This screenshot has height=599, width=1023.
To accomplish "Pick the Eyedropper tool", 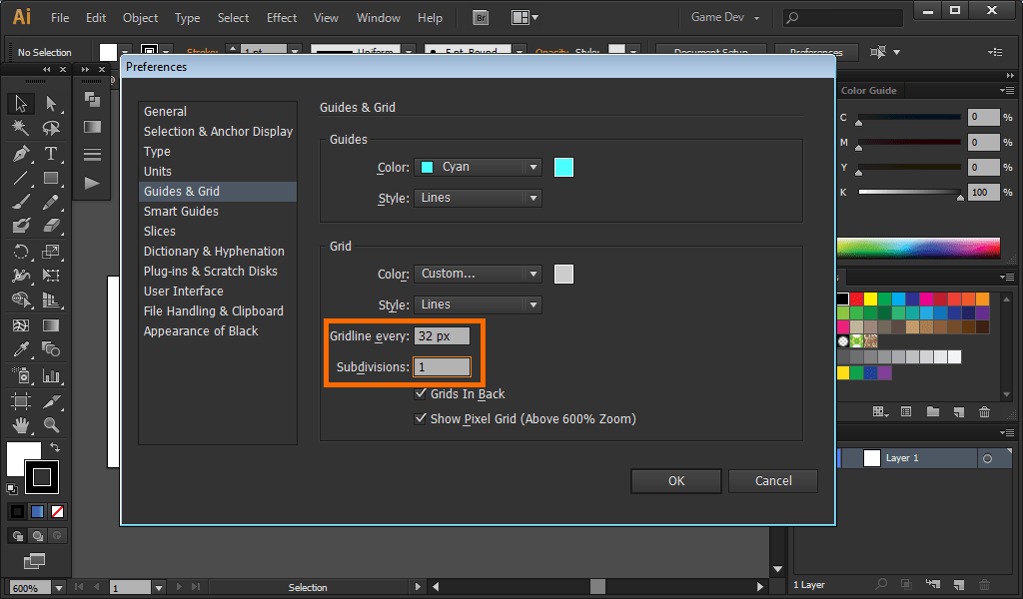I will [x=21, y=349].
